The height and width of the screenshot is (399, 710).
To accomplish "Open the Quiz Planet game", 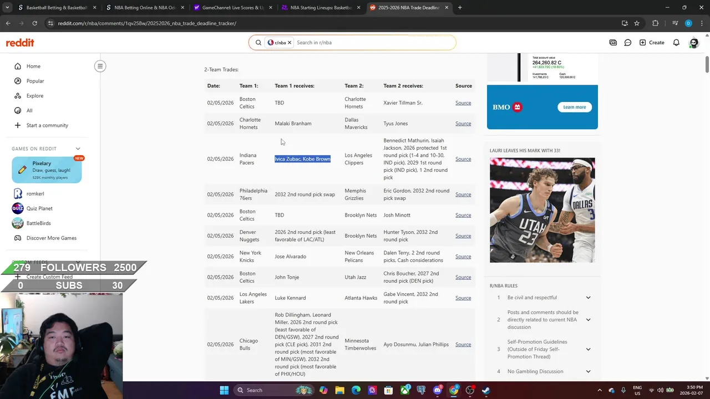I will (x=39, y=208).
